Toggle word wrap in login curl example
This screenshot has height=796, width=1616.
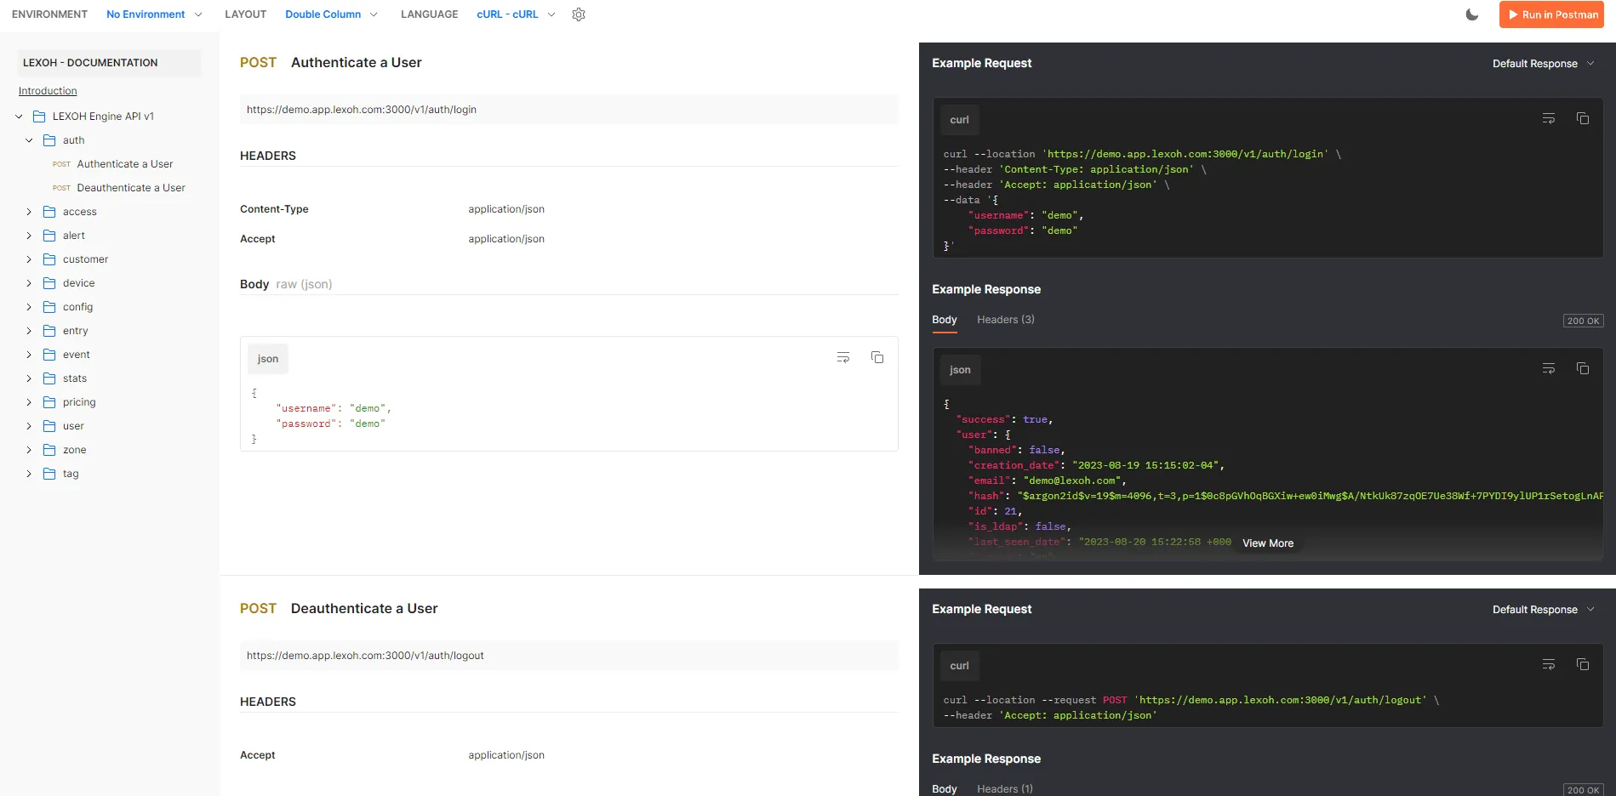tap(1549, 119)
